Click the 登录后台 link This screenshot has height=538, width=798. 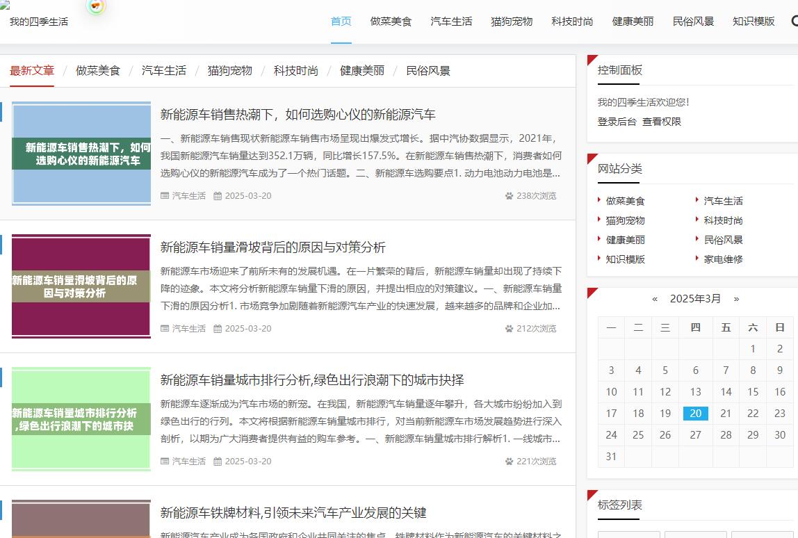(617, 122)
